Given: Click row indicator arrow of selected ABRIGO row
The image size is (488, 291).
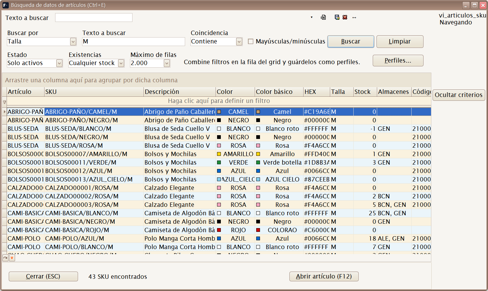Looking at the screenshot, I should click(x=4, y=112).
